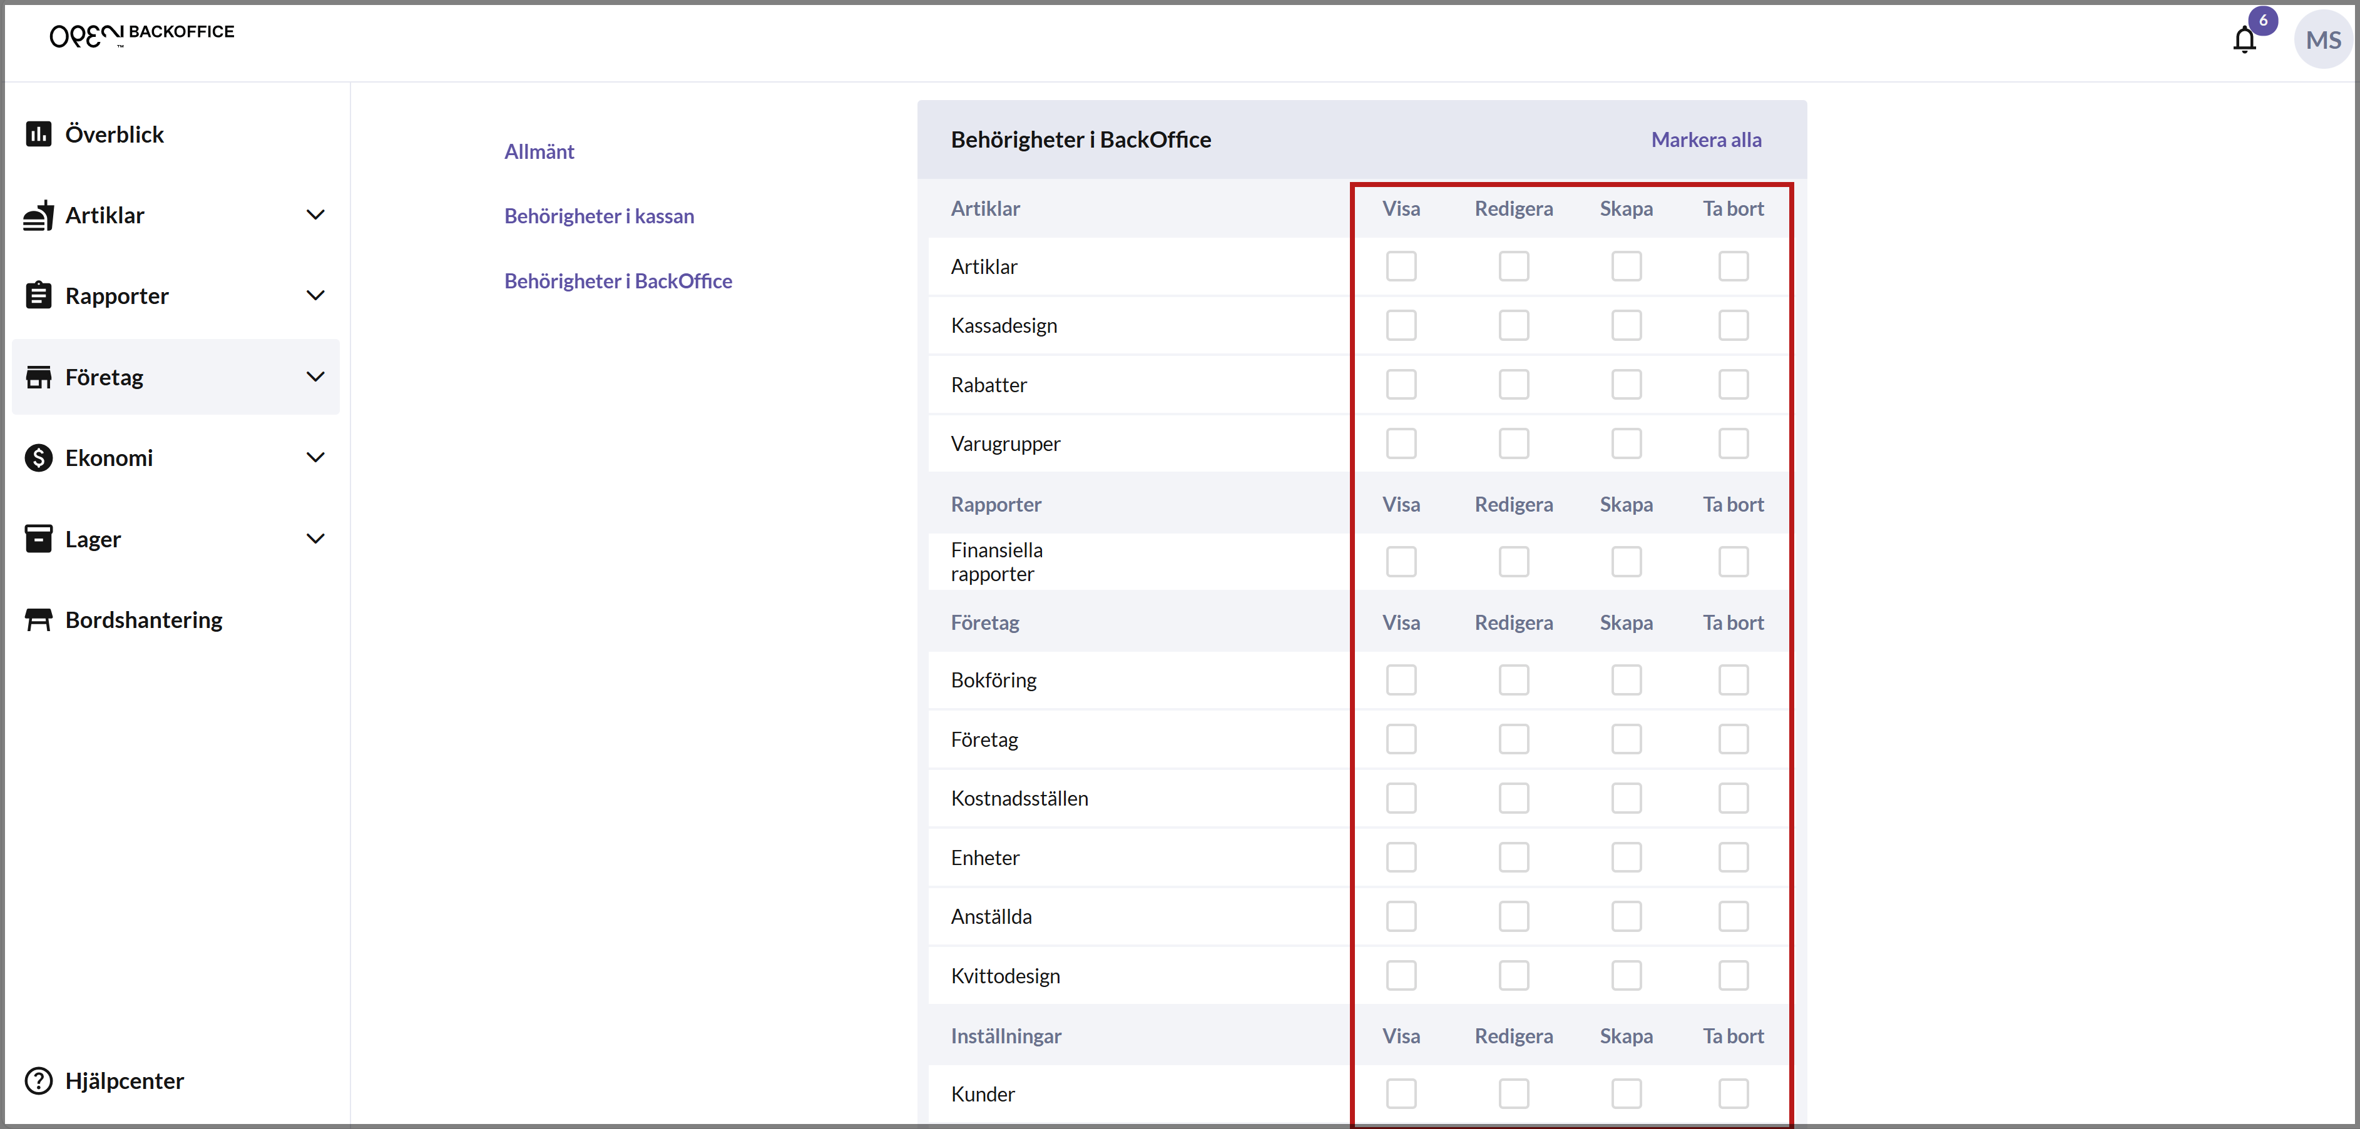Check Skapa for Kassadesign
Screen dimensions: 2360x1129
pos(1626,326)
